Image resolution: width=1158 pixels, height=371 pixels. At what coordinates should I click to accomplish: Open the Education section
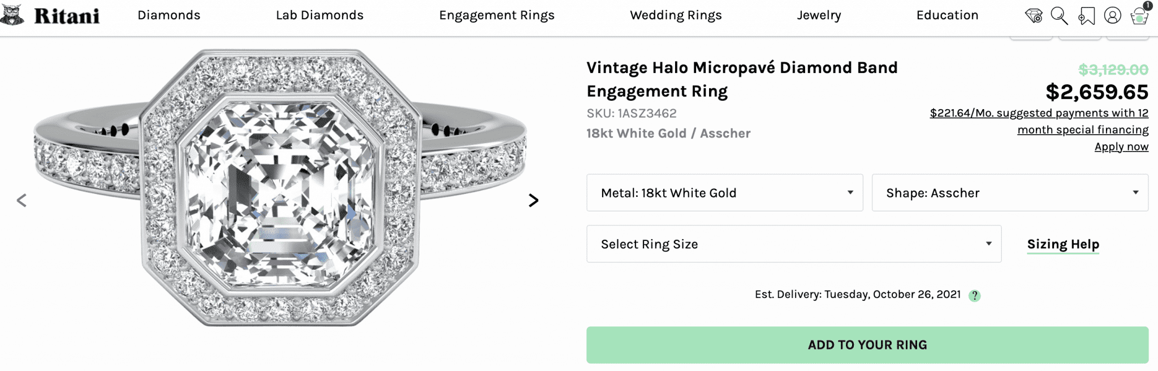(x=947, y=15)
